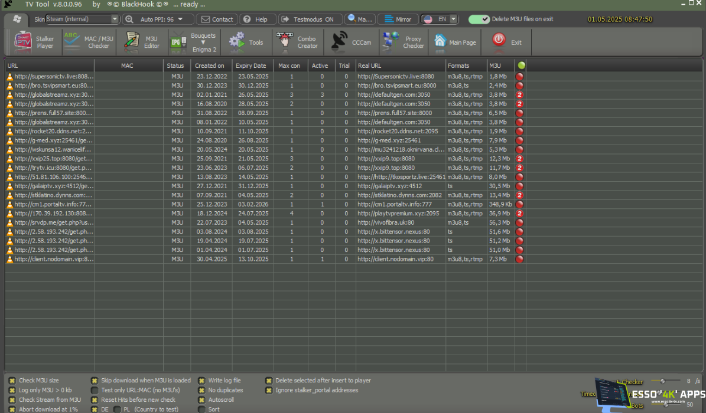The width and height of the screenshot is (706, 413).
Task: Click the red Exit power icon
Action: pos(507,42)
